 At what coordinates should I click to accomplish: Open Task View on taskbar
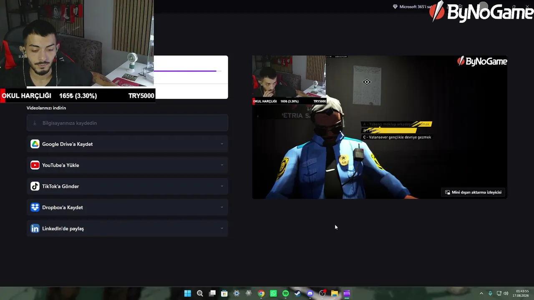pyautogui.click(x=212, y=293)
